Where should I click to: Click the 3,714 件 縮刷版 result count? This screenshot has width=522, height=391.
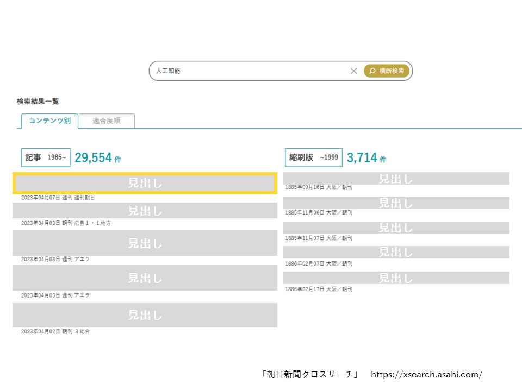[366, 158]
